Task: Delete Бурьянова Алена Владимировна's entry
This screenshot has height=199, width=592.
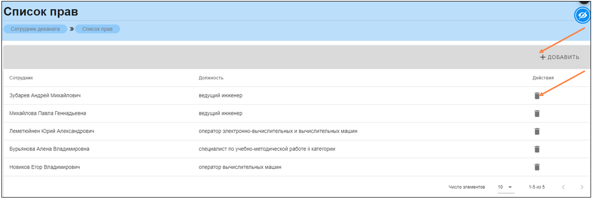Action: click(537, 149)
